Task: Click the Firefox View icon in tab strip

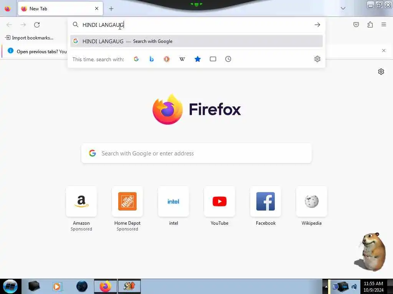Action: 8,9
